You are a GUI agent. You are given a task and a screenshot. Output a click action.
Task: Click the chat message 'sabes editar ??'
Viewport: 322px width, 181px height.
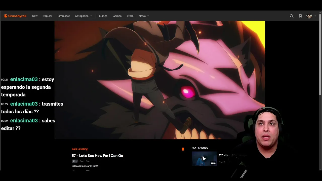coord(28,124)
